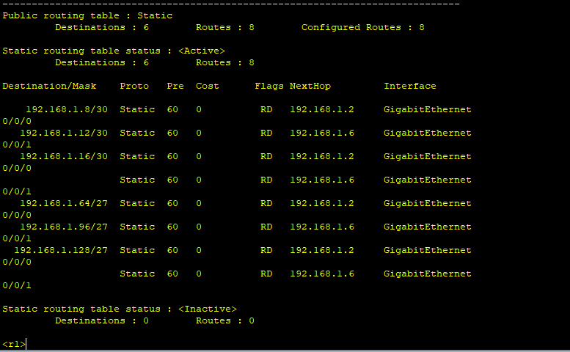Select the "Routes : 0" text
Screen dimensions: 570x352
pos(225,320)
